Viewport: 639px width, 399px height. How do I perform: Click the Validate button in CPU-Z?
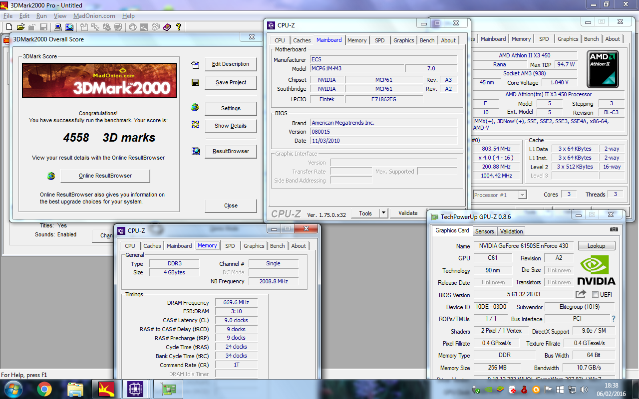pyautogui.click(x=408, y=213)
